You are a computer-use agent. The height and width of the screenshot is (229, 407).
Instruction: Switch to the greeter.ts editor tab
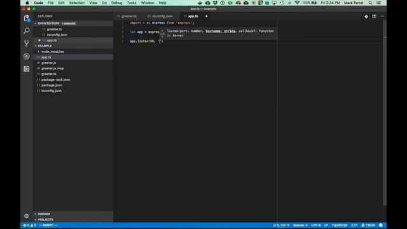(x=128, y=17)
